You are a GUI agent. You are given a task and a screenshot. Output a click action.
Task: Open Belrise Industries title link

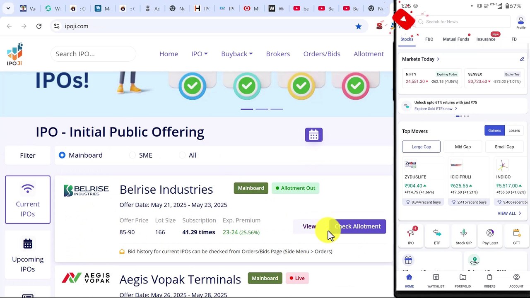point(166,189)
